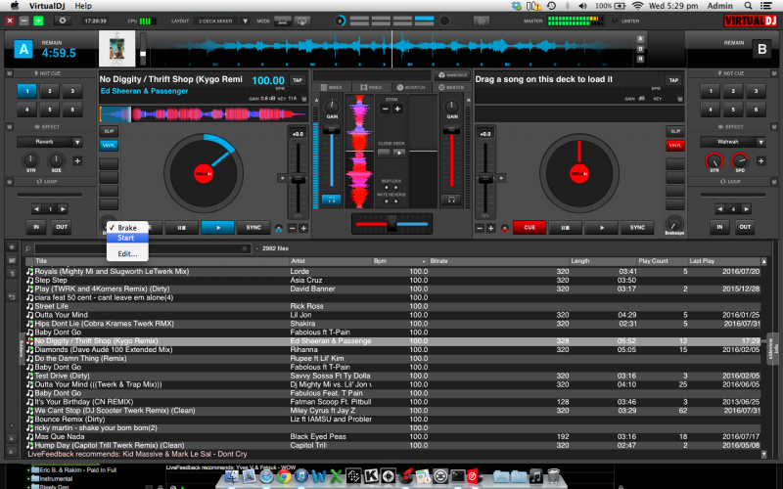Viewport: 783px width, 489px height.
Task: Sync Deck A with the SYNC button
Action: coord(253,228)
